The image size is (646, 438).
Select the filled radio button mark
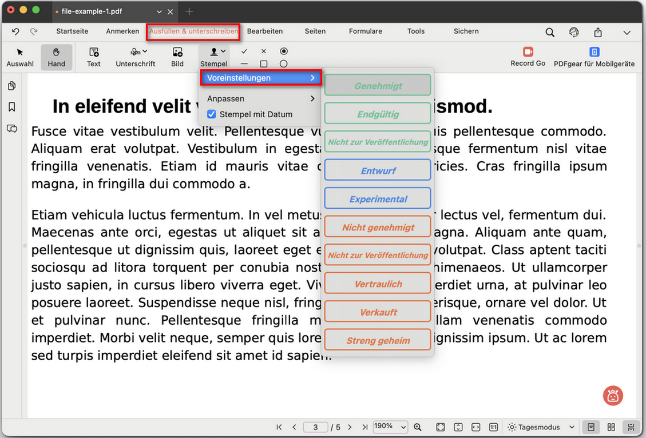click(284, 51)
